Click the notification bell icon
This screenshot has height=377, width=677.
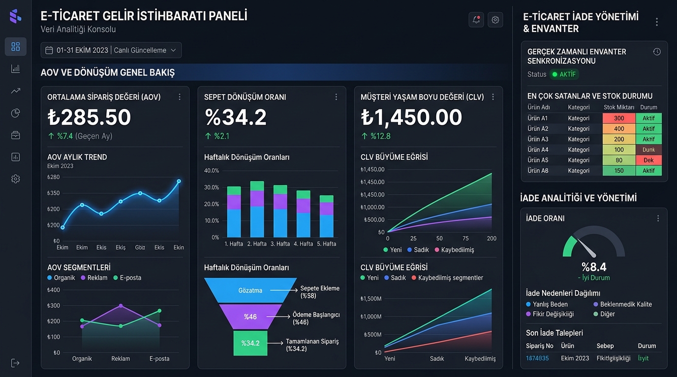coord(476,20)
